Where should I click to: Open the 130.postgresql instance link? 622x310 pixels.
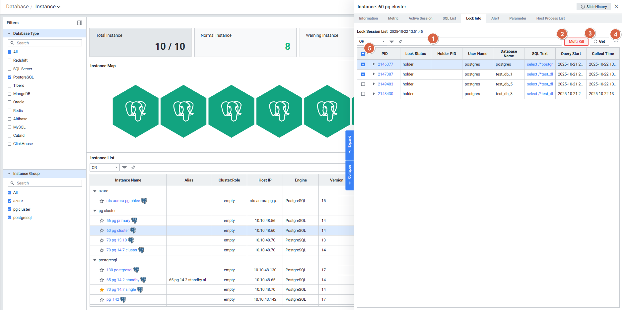tap(119, 270)
